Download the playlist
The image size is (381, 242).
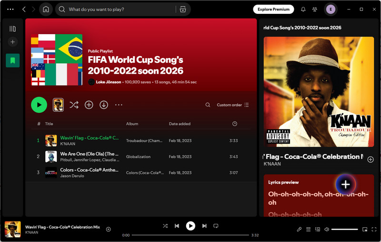[x=104, y=105]
